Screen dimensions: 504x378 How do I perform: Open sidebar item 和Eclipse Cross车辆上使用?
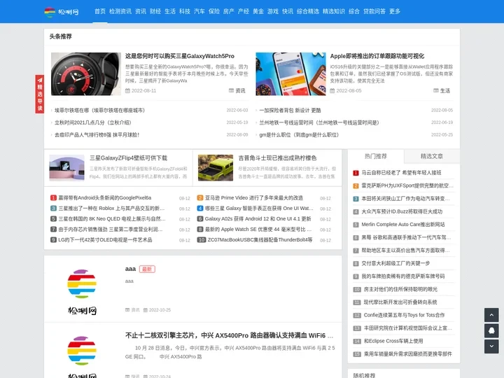(393, 341)
